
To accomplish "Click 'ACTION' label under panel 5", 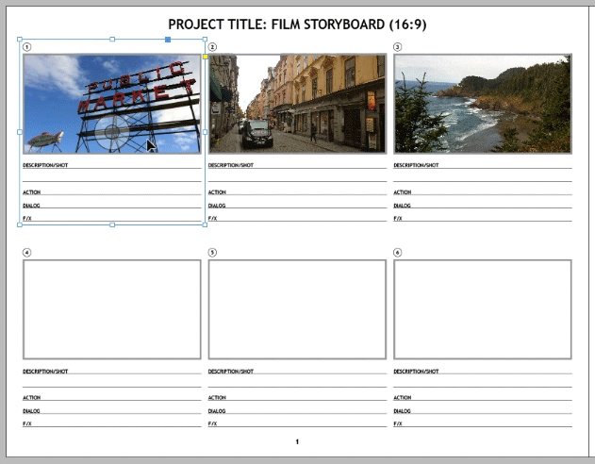I will click(217, 398).
